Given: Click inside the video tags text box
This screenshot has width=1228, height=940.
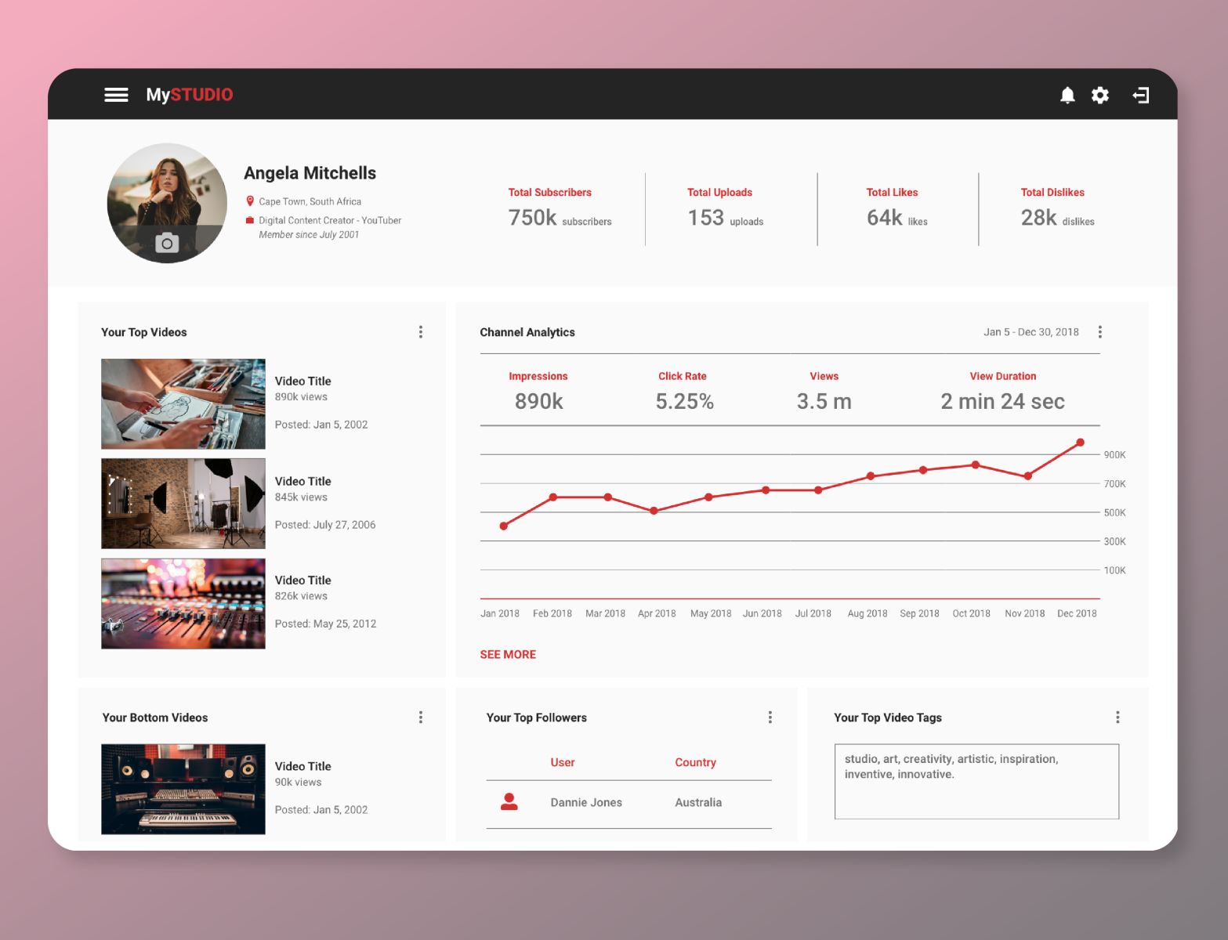Looking at the screenshot, I should click(x=976, y=781).
